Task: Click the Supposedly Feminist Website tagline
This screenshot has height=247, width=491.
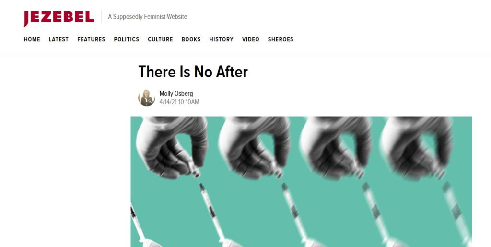Action: [x=148, y=17]
